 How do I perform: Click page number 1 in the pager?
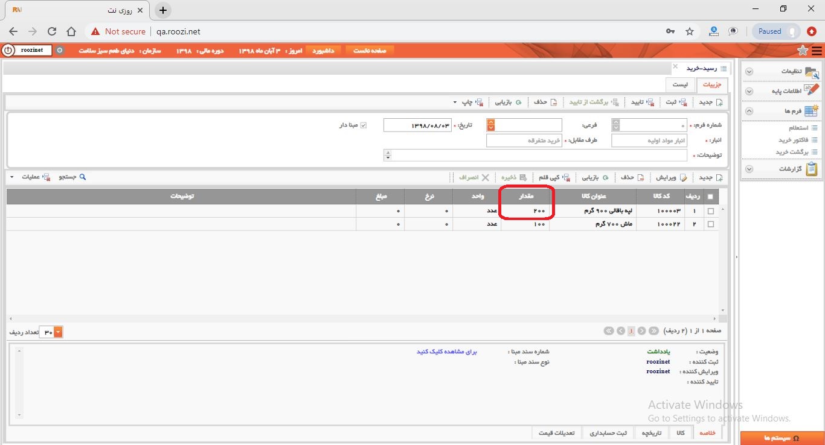631,331
